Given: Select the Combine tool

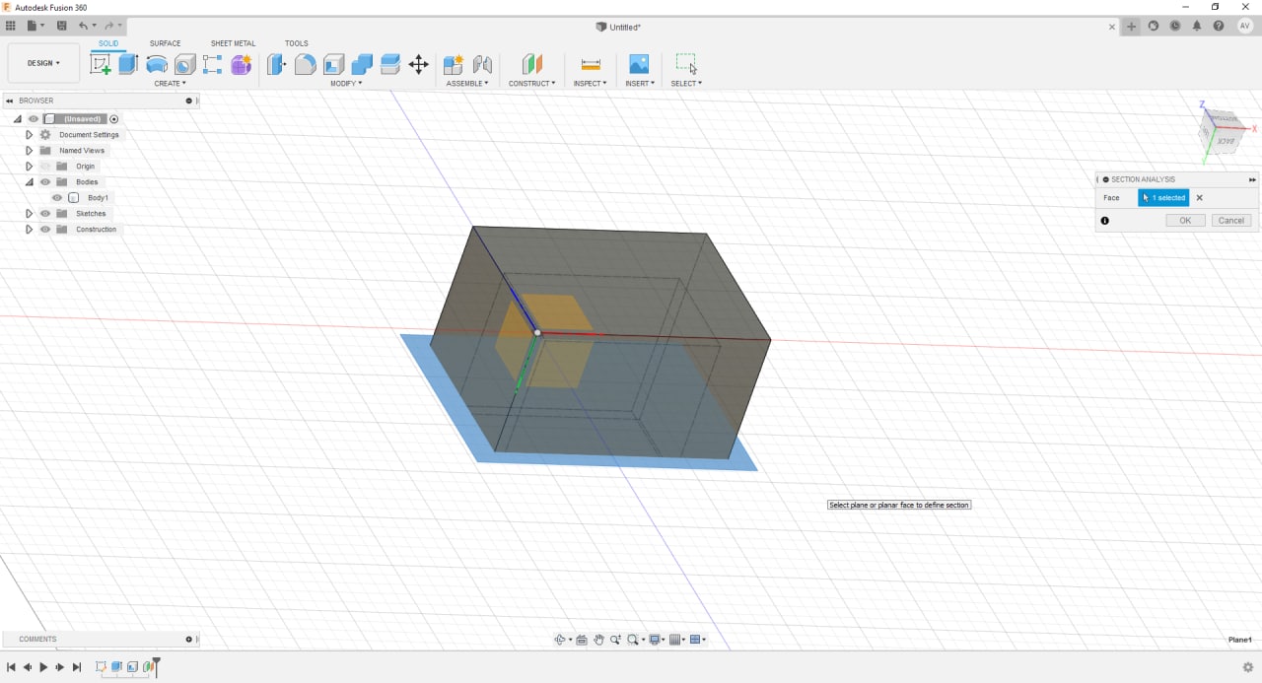Looking at the screenshot, I should click(x=362, y=64).
